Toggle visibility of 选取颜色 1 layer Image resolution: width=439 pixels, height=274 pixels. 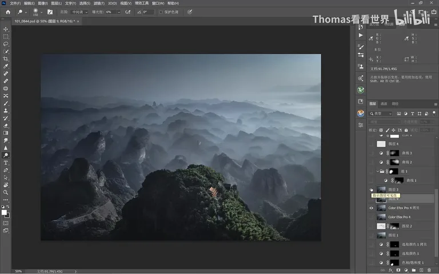[371, 253]
